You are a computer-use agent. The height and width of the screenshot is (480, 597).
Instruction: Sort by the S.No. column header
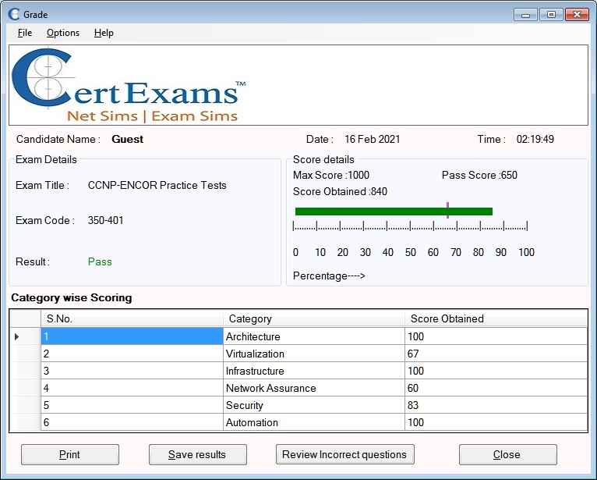coord(131,318)
